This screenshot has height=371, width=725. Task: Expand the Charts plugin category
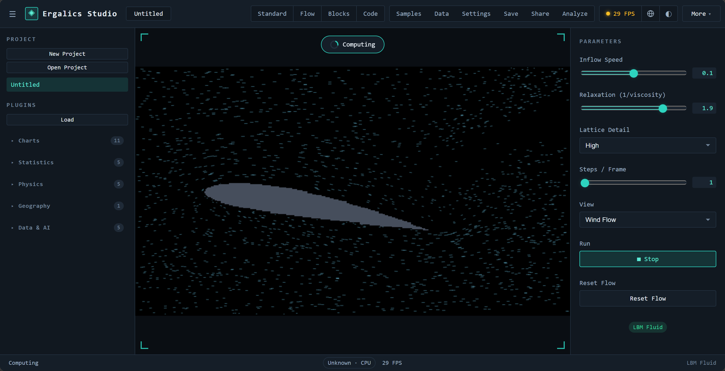(x=67, y=141)
